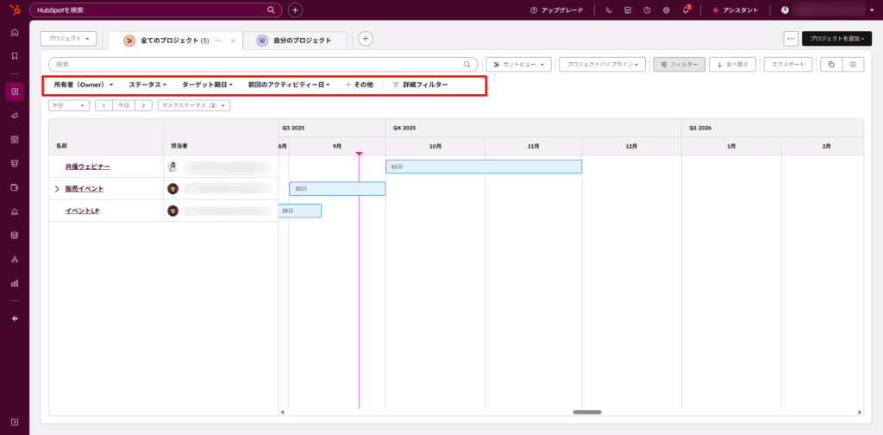Click the horizontal Gantt scrollbar thumb
Screen dimensions: 883x435
click(x=587, y=413)
